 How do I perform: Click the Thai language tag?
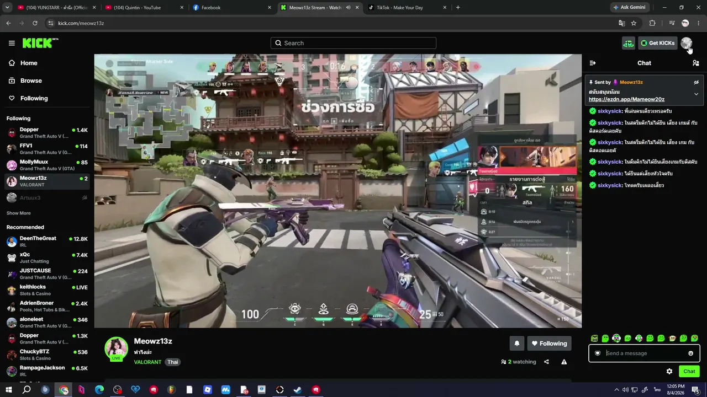pyautogui.click(x=173, y=362)
